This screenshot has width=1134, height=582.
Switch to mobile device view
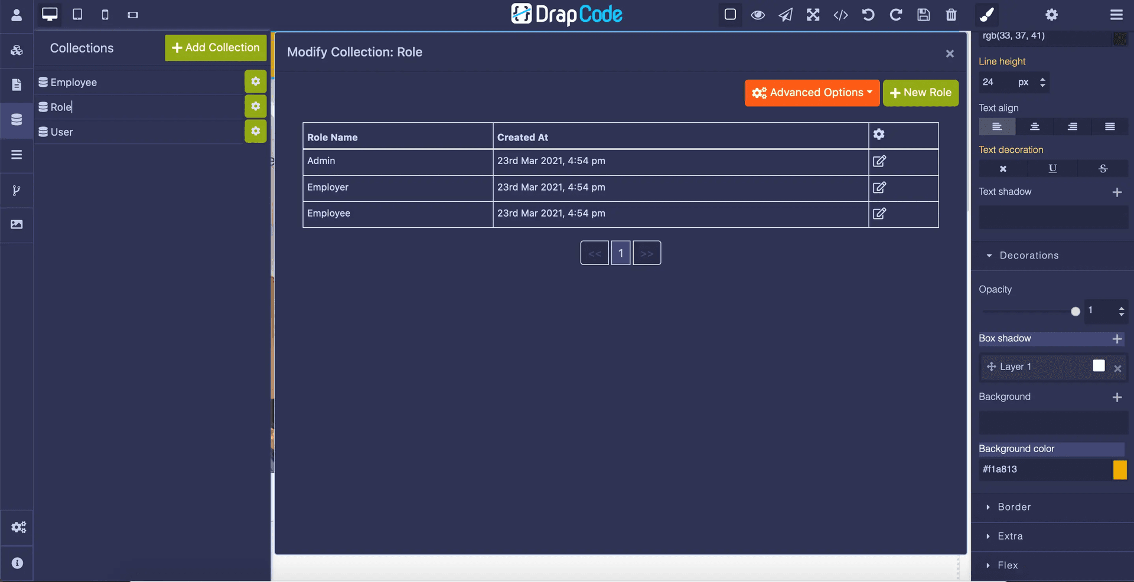click(105, 15)
